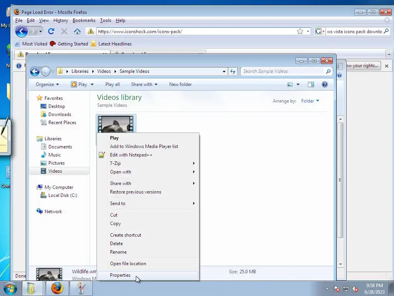
Task: Refresh Explorer address bar location
Action: pyautogui.click(x=233, y=71)
